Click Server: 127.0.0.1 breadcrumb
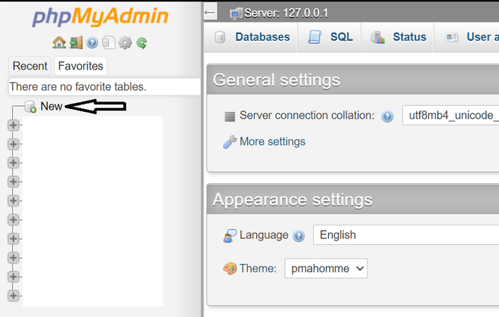 [x=286, y=13]
